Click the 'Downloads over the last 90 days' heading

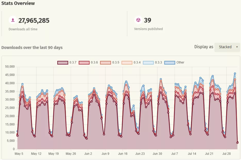[x=32, y=47]
